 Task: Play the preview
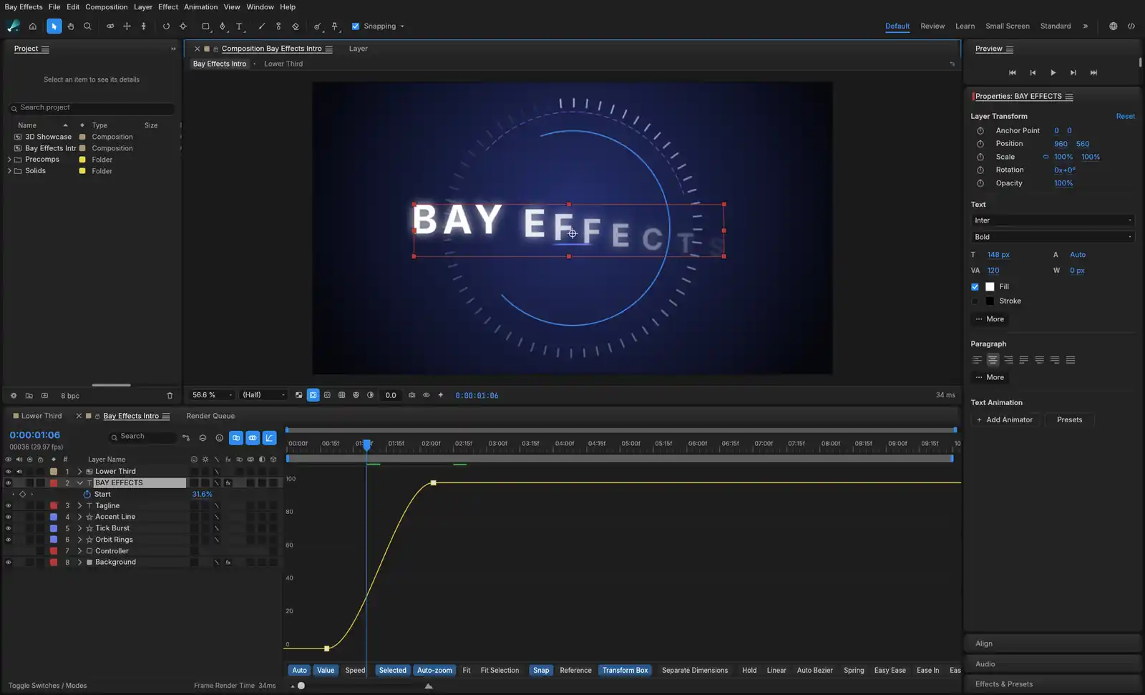click(x=1053, y=72)
